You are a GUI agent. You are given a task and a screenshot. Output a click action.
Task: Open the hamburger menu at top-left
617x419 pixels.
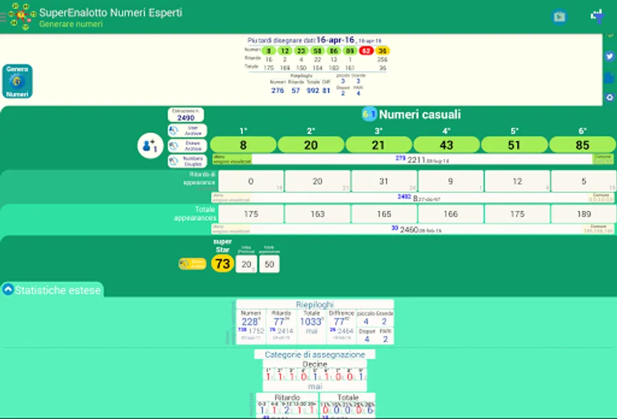3,16
